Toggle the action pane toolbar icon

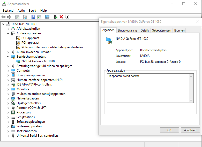pyautogui.click(x=39, y=17)
